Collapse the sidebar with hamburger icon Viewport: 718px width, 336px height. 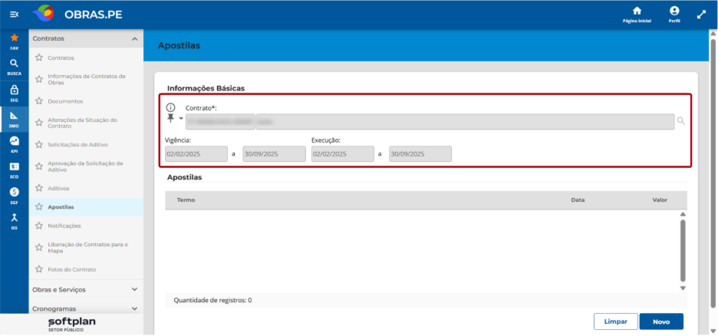click(x=15, y=15)
